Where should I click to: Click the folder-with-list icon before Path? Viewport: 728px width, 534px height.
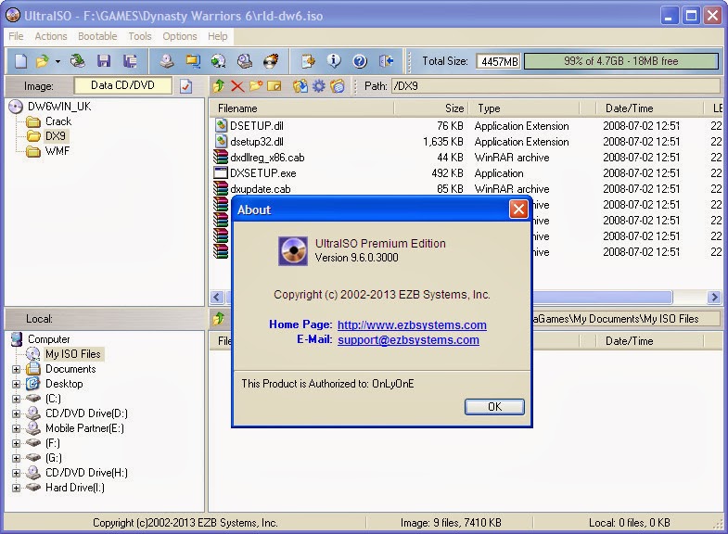click(338, 86)
